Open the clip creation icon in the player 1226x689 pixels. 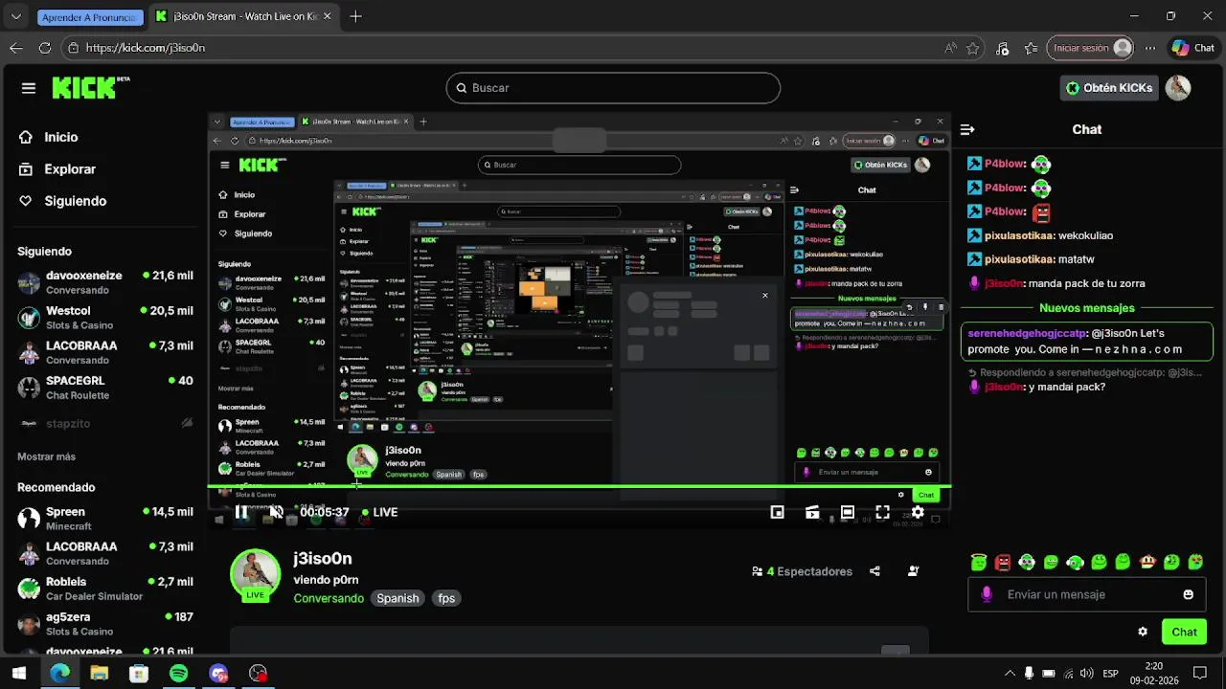click(x=812, y=513)
